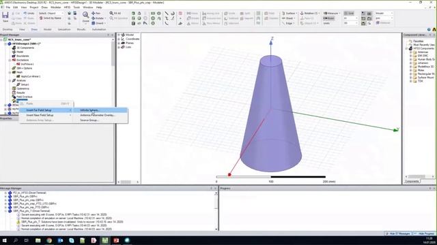Click Insert Near Field Setup menu item
The image size is (437, 245).
[46, 115]
